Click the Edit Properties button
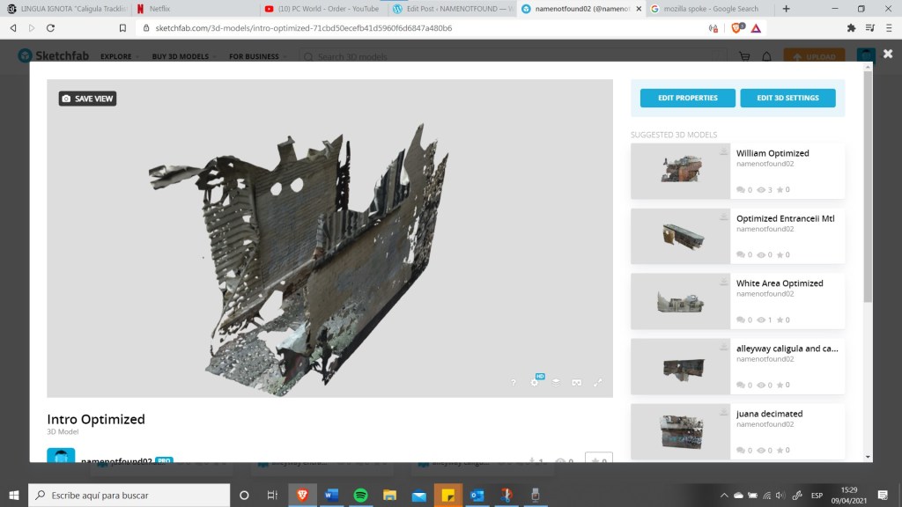This screenshot has width=902, height=507. point(687,98)
